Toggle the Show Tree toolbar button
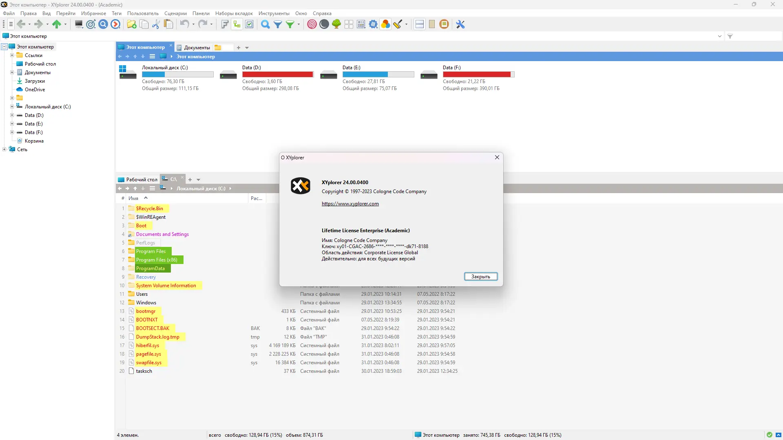 tap(237, 24)
